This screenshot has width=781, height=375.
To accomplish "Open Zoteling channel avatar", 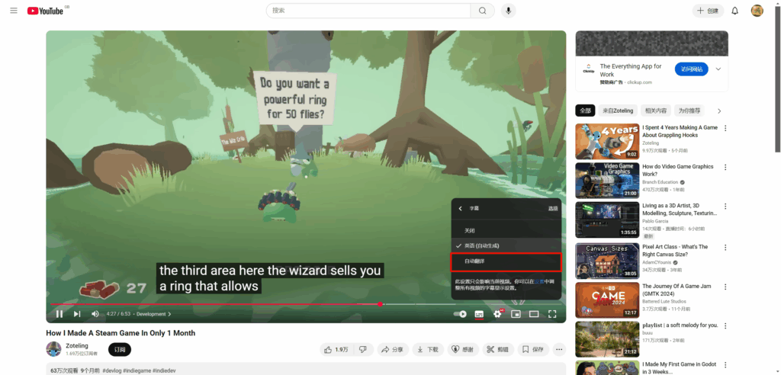I will (x=54, y=349).
